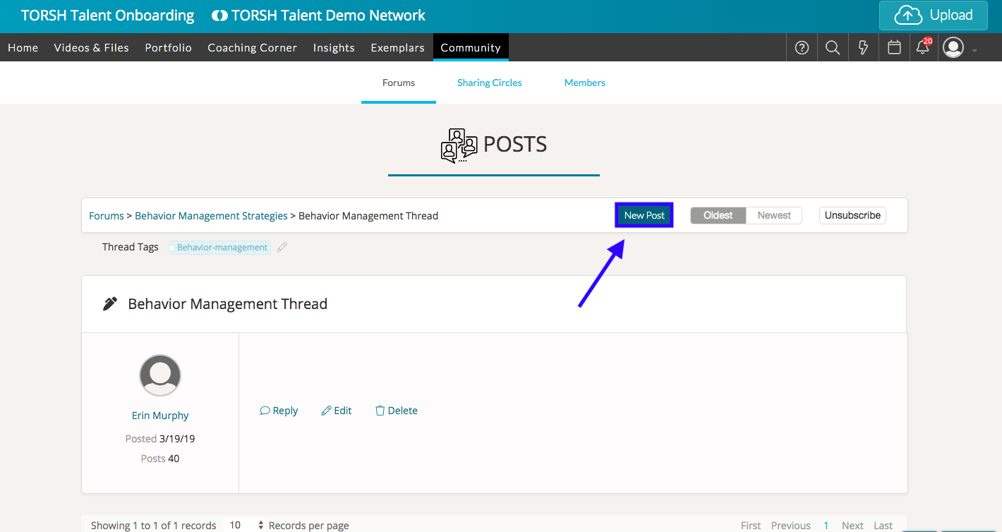
Task: Open the notifications bell icon
Action: [x=922, y=48]
